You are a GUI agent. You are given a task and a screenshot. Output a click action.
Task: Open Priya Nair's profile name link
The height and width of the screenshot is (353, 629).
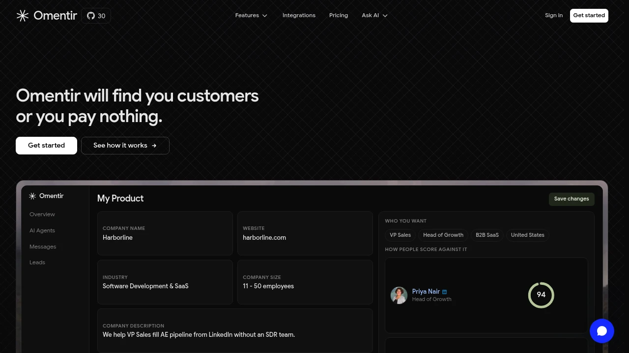(426, 292)
